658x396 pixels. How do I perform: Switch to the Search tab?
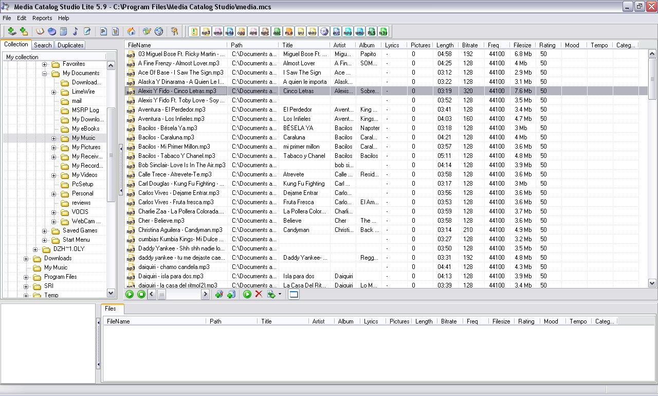point(43,45)
